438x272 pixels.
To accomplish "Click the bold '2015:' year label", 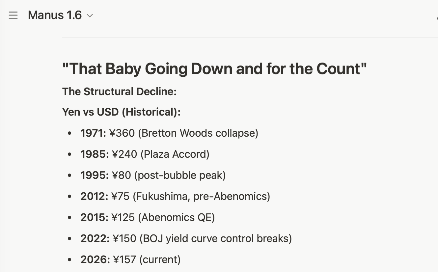I will coord(94,217).
